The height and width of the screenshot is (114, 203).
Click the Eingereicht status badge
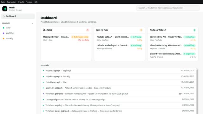(189, 54)
